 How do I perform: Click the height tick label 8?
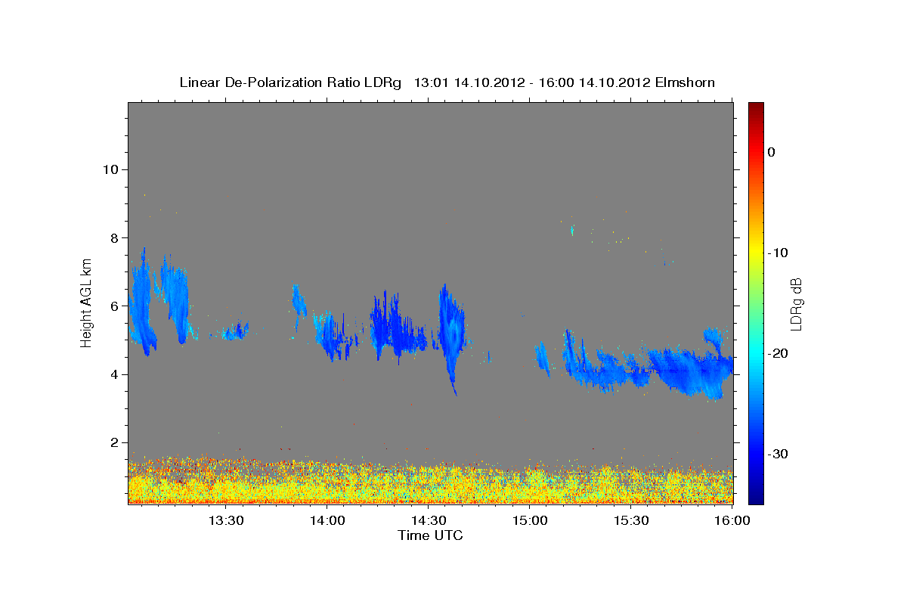[x=113, y=237]
